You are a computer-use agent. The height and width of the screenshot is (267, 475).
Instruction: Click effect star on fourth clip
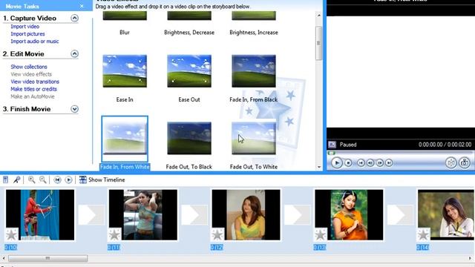(321, 234)
